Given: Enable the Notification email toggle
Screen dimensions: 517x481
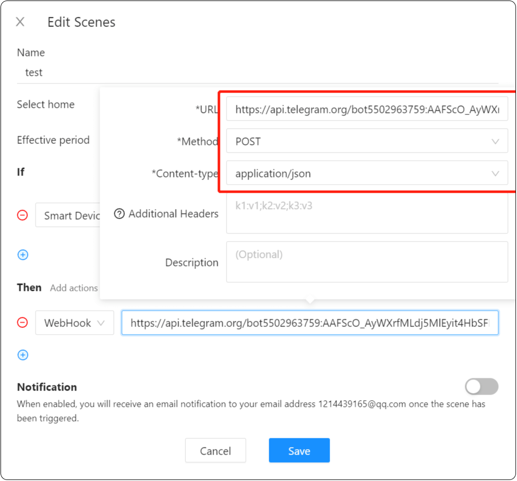Looking at the screenshot, I should pyautogui.click(x=481, y=386).
